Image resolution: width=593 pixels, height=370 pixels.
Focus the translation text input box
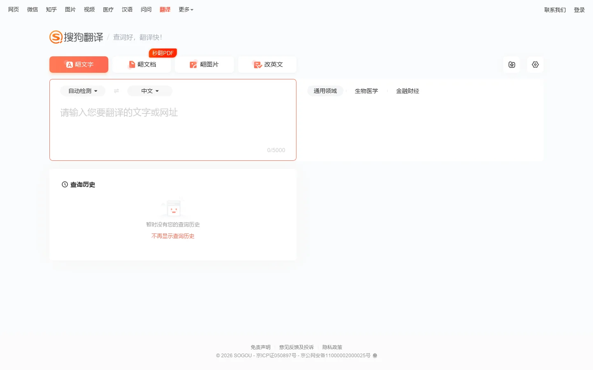(x=173, y=123)
